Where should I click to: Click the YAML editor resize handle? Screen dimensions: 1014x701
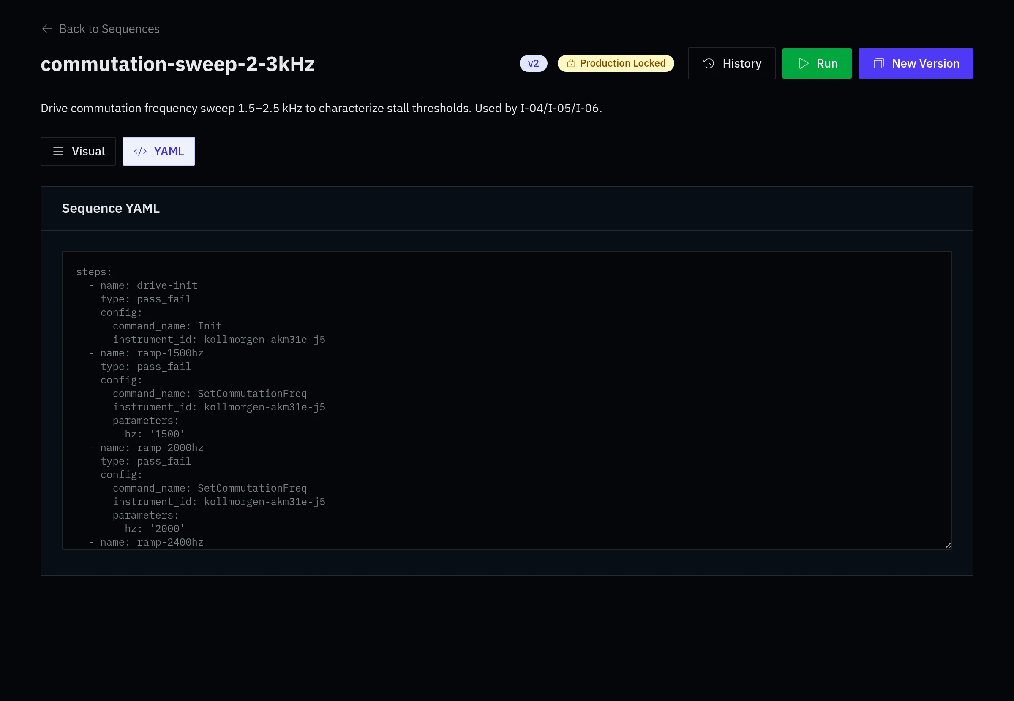948,546
